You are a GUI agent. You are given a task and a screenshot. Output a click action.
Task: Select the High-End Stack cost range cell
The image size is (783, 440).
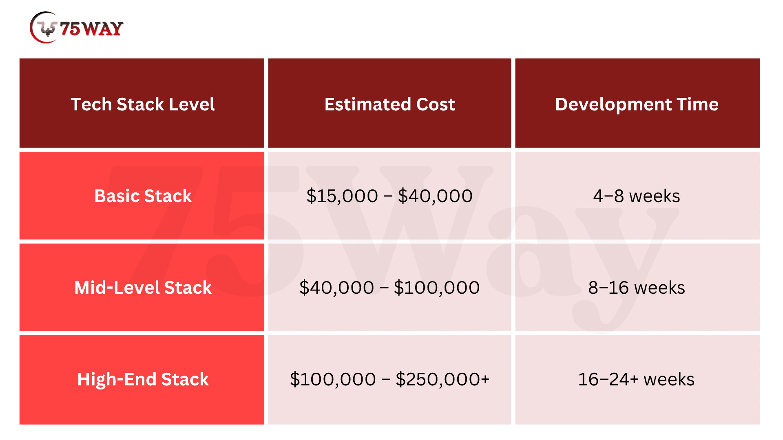[x=389, y=379]
